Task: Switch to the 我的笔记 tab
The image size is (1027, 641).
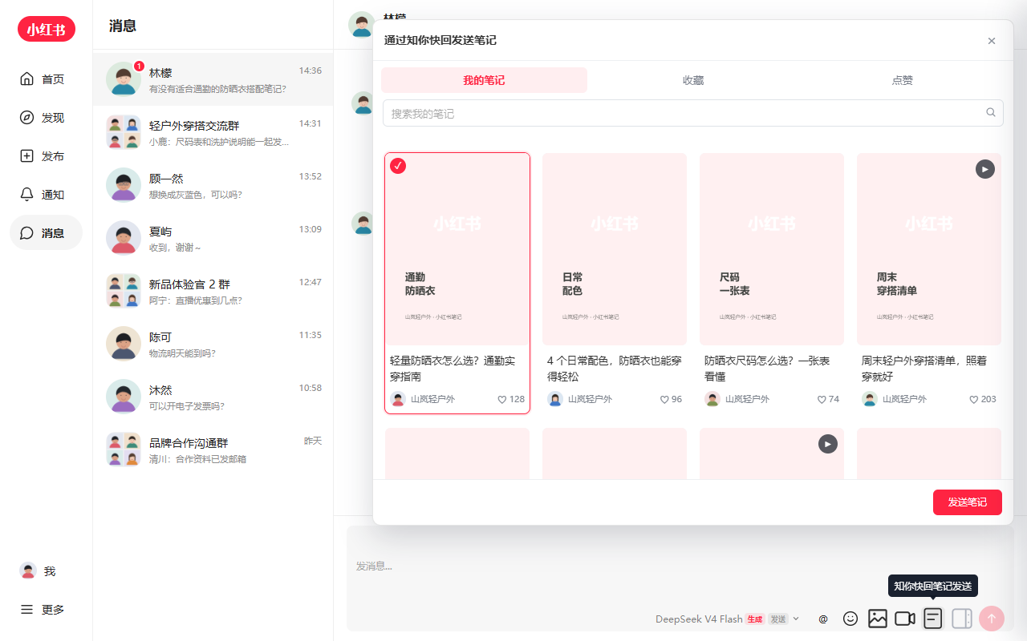Action: pos(484,80)
